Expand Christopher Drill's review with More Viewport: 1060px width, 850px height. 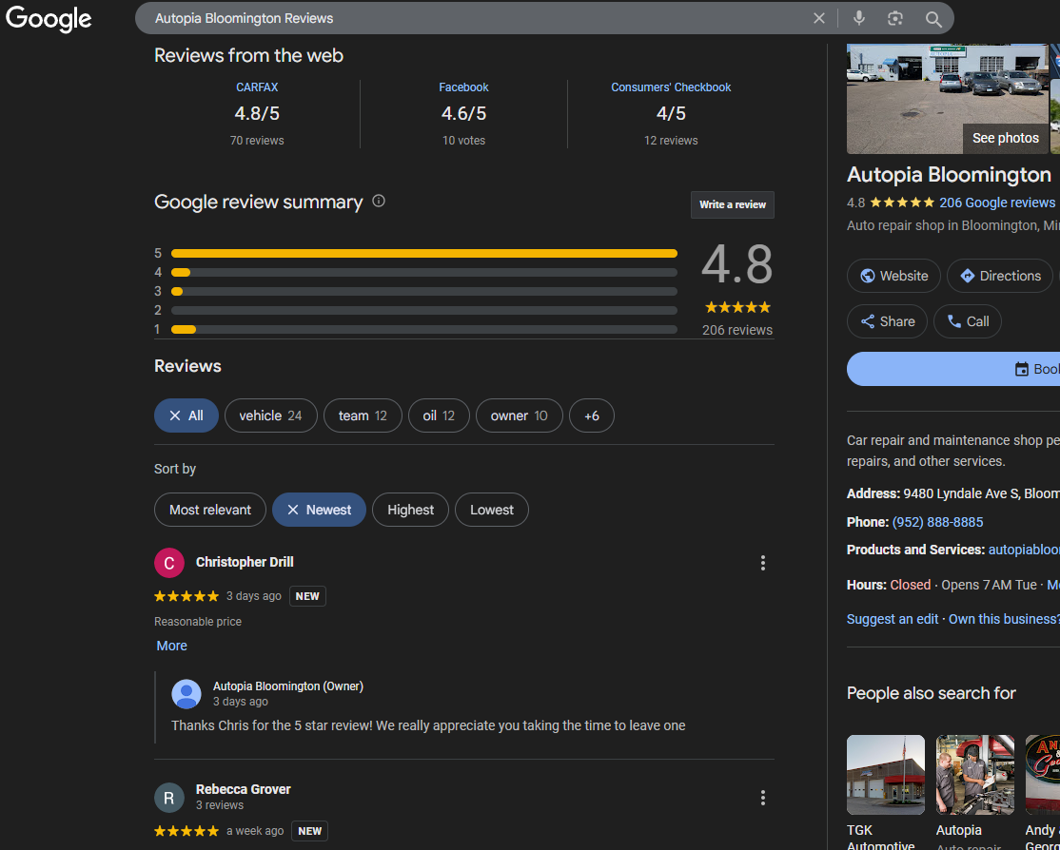[171, 646]
